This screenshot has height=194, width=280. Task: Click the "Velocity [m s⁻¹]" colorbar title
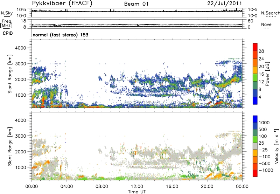pos(276,146)
